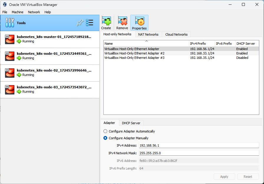Select the k8s-master-01 VM icon
The image size is (264, 184).
(10, 39)
